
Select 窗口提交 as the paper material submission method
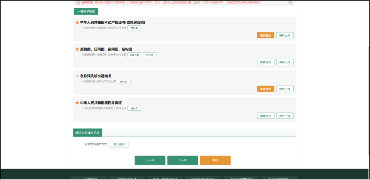[x=119, y=144]
